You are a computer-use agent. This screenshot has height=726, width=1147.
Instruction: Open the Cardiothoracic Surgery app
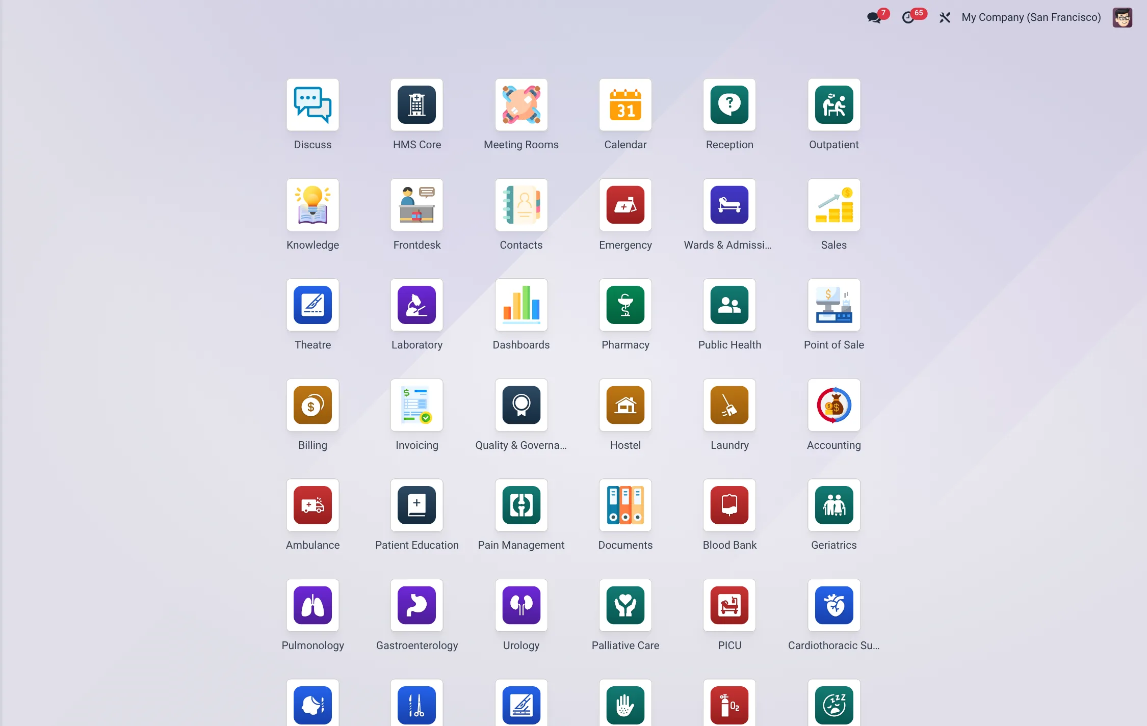click(834, 605)
